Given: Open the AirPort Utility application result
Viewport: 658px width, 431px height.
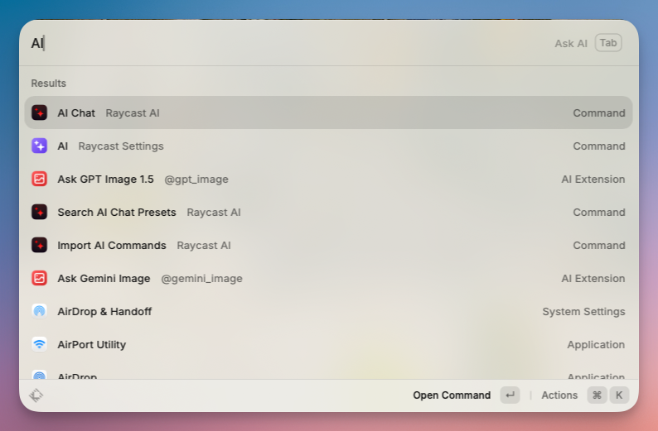Looking at the screenshot, I should [328, 344].
